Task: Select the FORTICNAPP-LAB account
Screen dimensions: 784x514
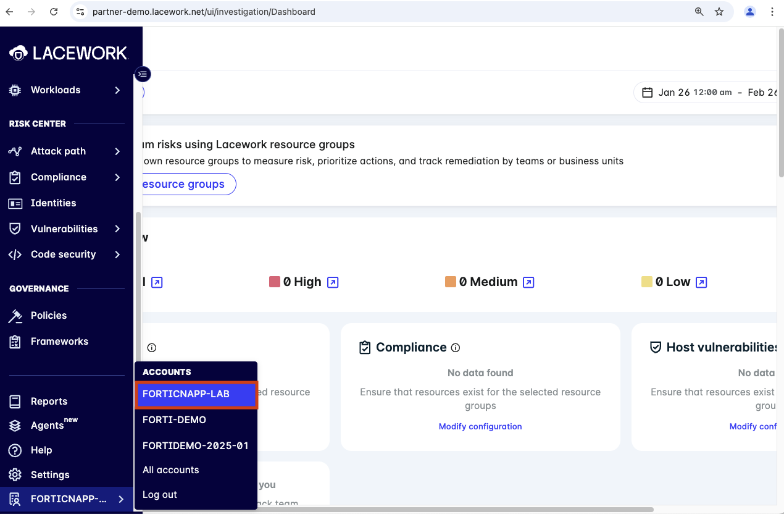Action: (196, 394)
